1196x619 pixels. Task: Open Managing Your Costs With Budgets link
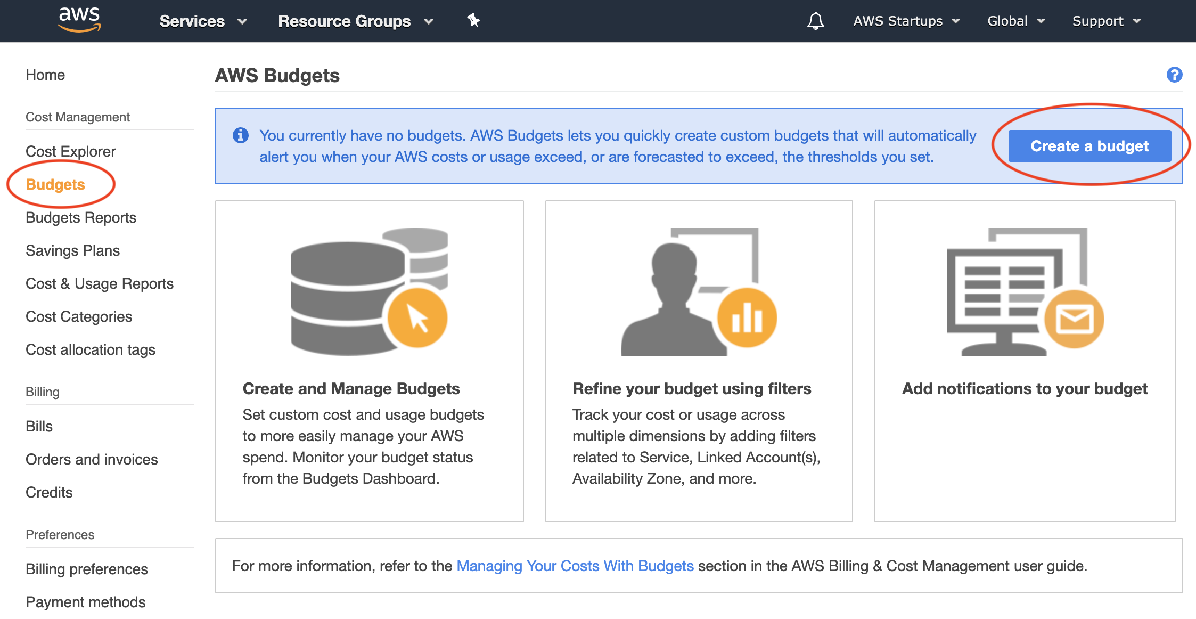pyautogui.click(x=575, y=566)
